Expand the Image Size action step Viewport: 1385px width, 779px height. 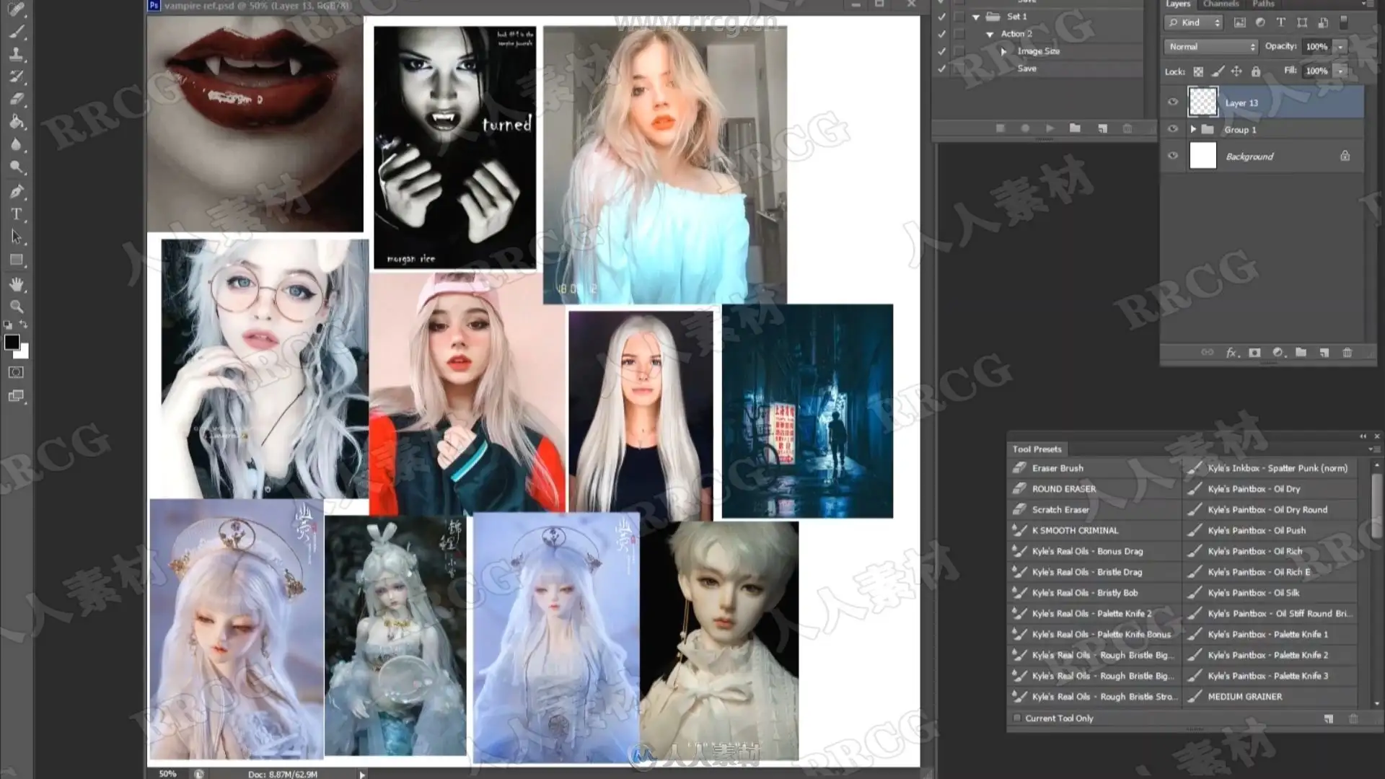[x=1003, y=51]
